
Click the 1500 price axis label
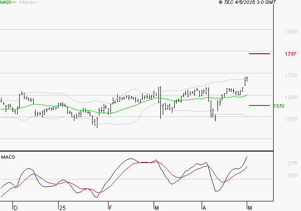pos(291,119)
